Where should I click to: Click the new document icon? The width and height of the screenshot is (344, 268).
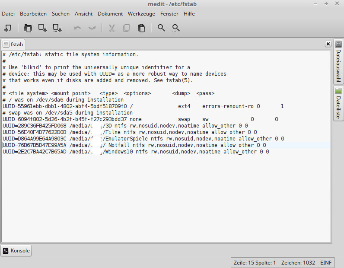(x=7, y=28)
